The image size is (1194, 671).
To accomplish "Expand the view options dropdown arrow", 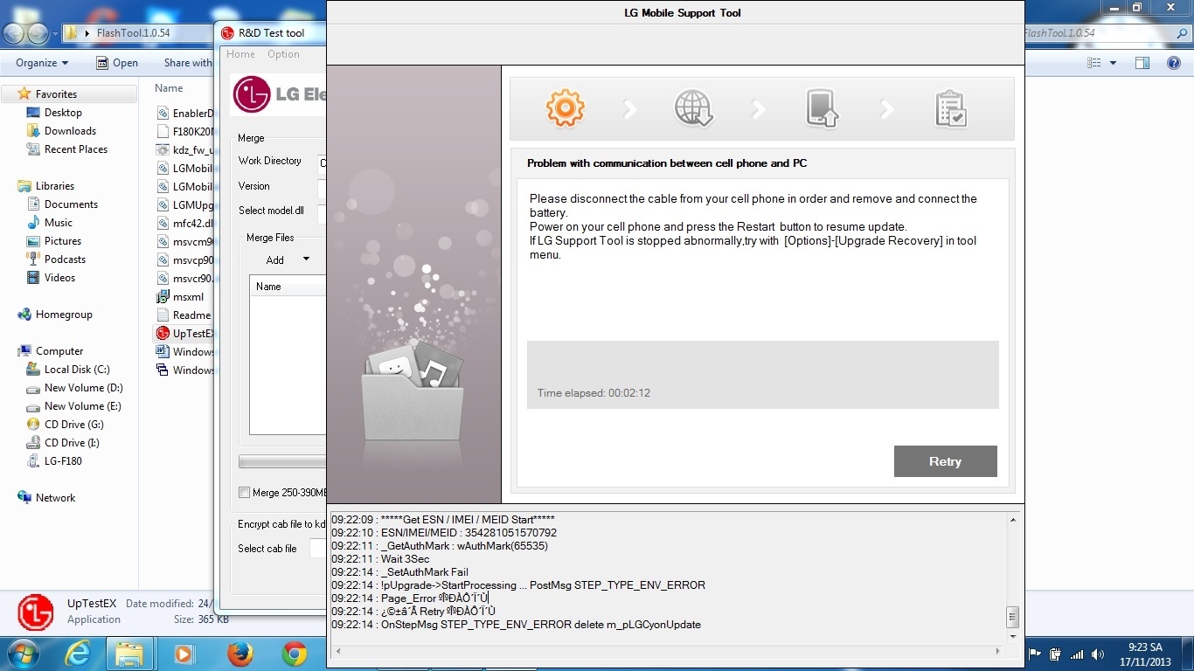I will click(x=1113, y=63).
